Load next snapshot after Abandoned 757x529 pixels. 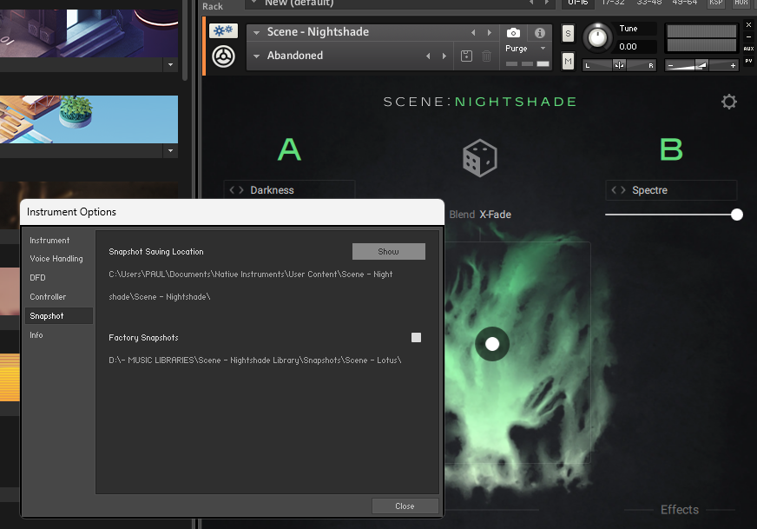pos(444,56)
